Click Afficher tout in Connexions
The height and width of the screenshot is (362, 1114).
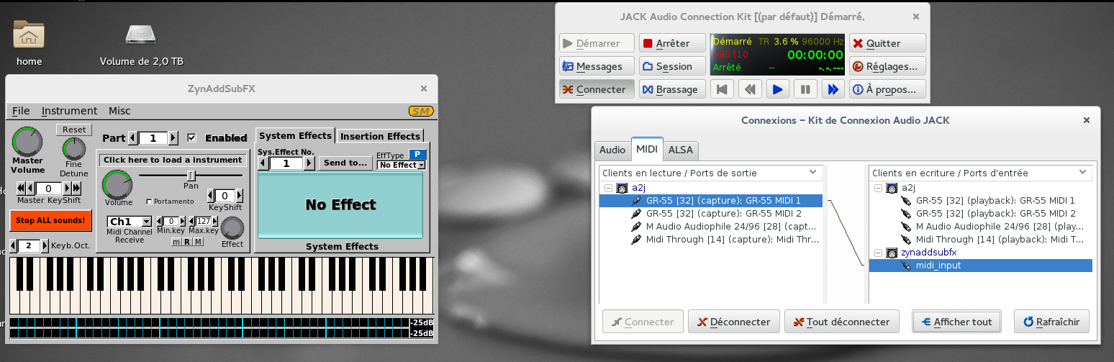coord(956,322)
